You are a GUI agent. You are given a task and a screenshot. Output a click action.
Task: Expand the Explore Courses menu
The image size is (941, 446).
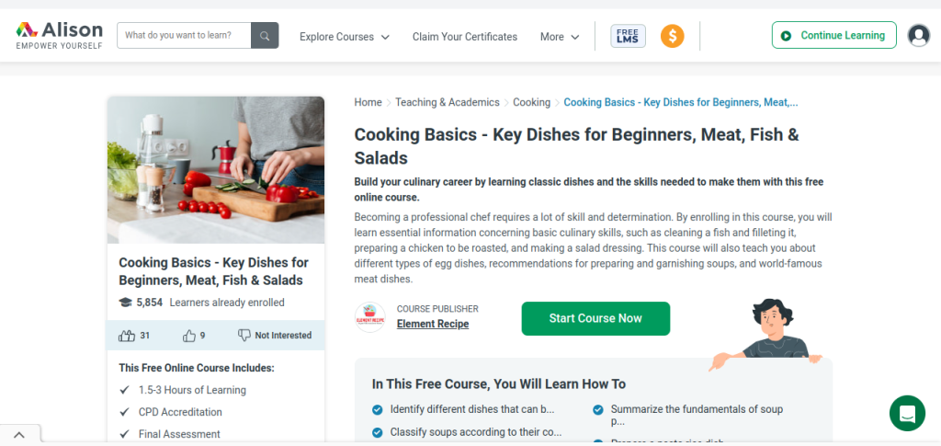[345, 37]
